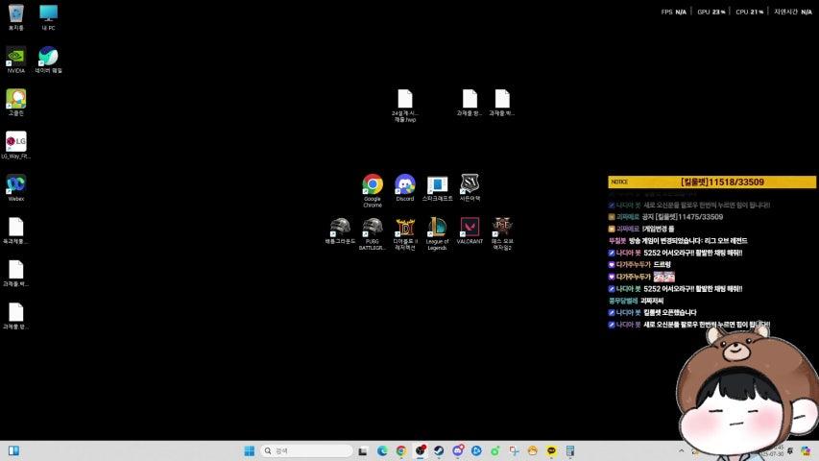Select the 서든어택 desktop shortcut
This screenshot has width=819, height=461.
point(470,187)
